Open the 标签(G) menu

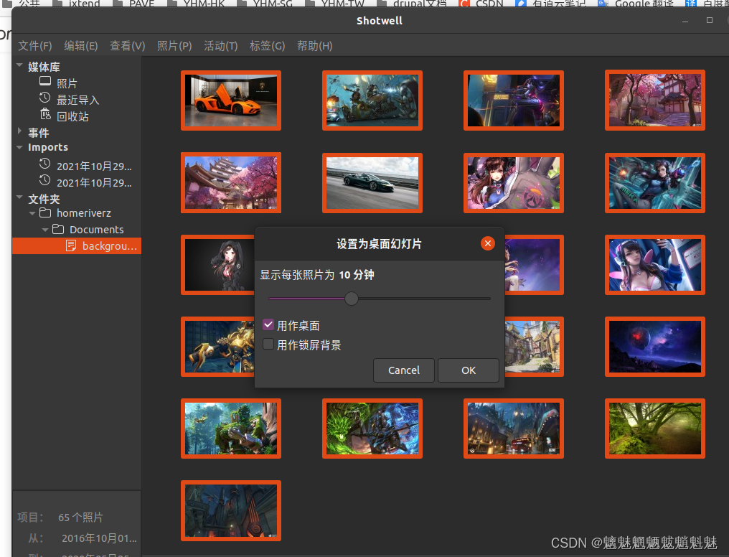tap(268, 46)
